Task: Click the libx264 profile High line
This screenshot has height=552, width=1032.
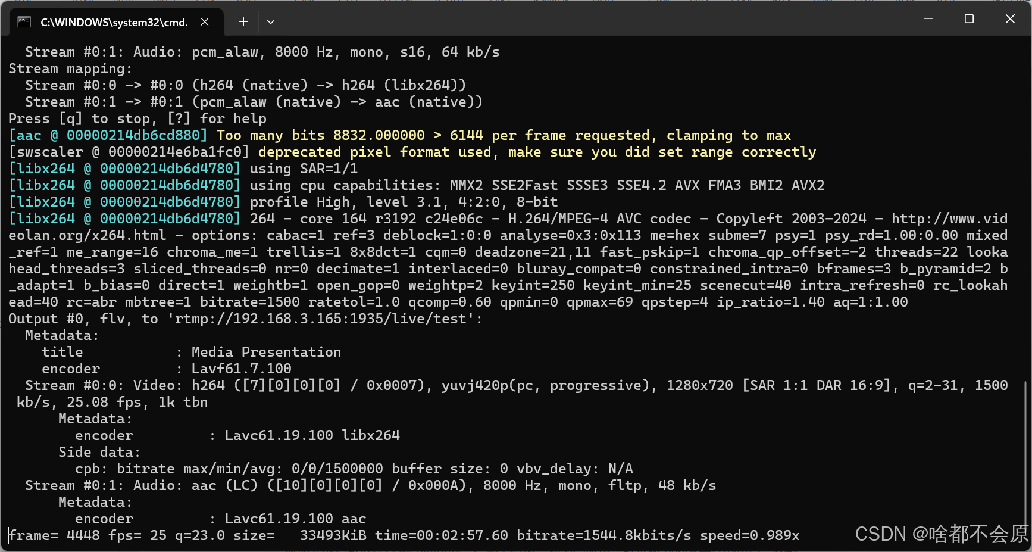Action: coord(280,202)
